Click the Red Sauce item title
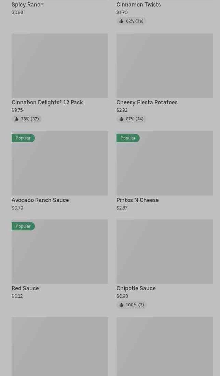Viewport: 220px width, 376px height. click(x=25, y=288)
